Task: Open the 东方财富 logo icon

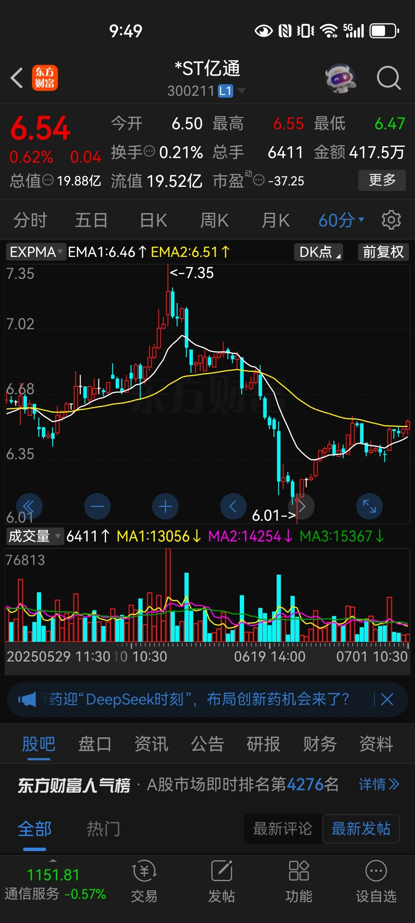Action: (45, 78)
